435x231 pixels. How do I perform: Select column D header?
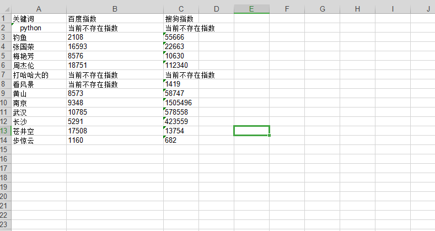[216, 9]
